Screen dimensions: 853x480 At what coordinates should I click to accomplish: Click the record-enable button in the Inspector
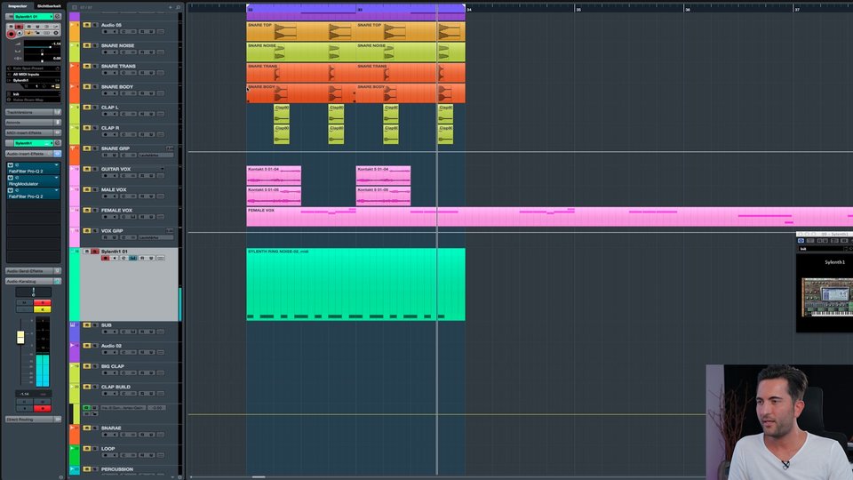[x=11, y=35]
